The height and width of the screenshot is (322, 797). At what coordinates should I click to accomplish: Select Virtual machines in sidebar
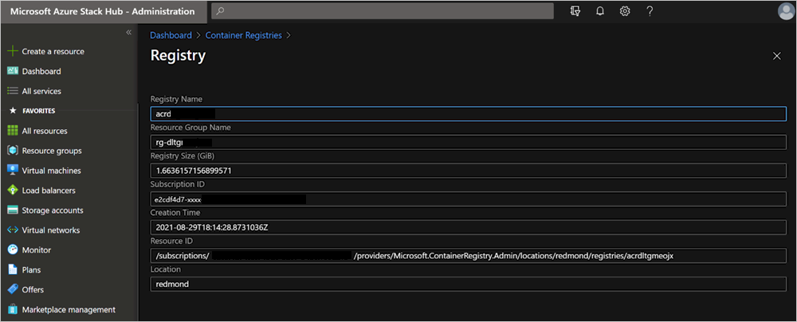tap(51, 171)
